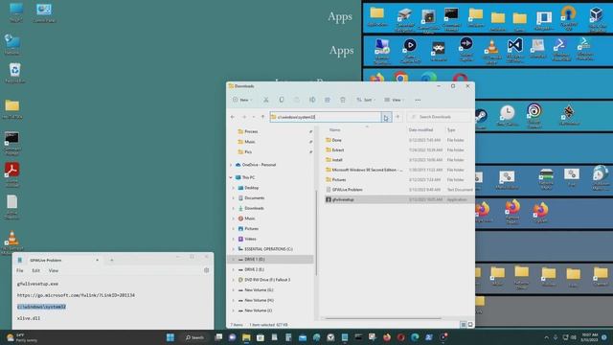The width and height of the screenshot is (613, 345).
Task: Click the Windows Start button on taskbar
Action: 170,337
